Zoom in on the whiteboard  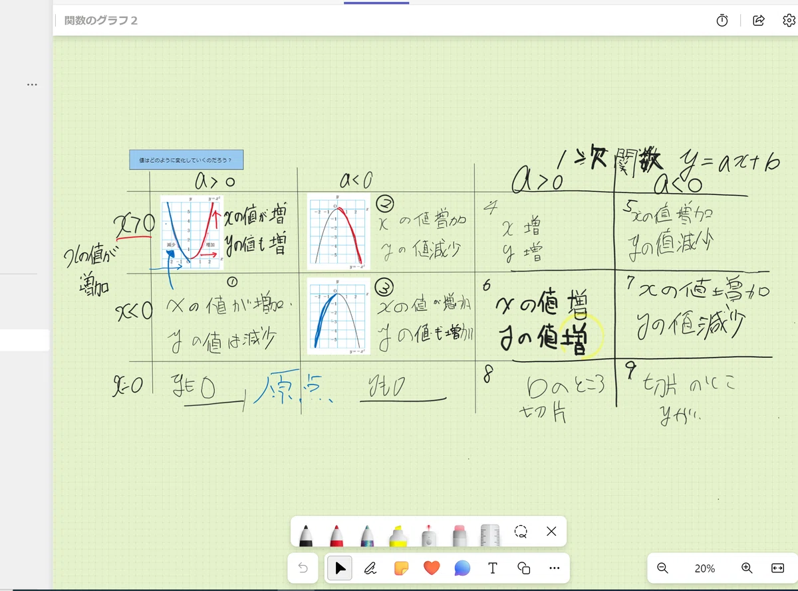[x=747, y=568]
